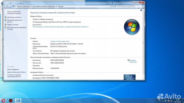Image resolution: width=184 pixels, height=103 pixels.
Task: Open the red round app in taskbar
Action: [x=11, y=101]
